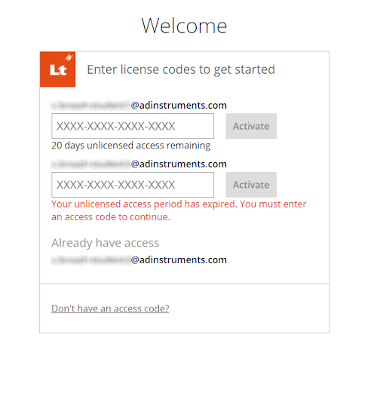Viewport: 386px width, 402px height.
Task: Click 'Enter license codes to get started' heading
Action: click(x=181, y=69)
